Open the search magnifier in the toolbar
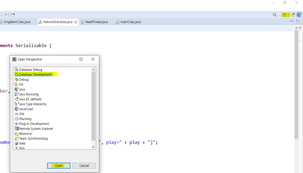 [274, 15]
